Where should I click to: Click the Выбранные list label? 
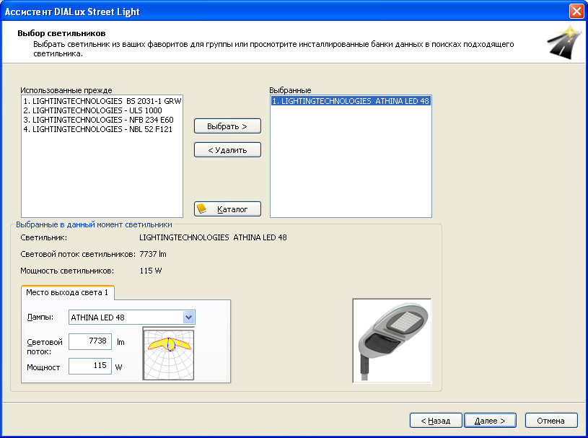(x=290, y=90)
